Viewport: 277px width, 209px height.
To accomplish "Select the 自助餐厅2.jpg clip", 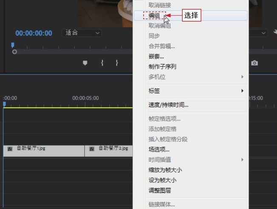I will [x=109, y=151].
